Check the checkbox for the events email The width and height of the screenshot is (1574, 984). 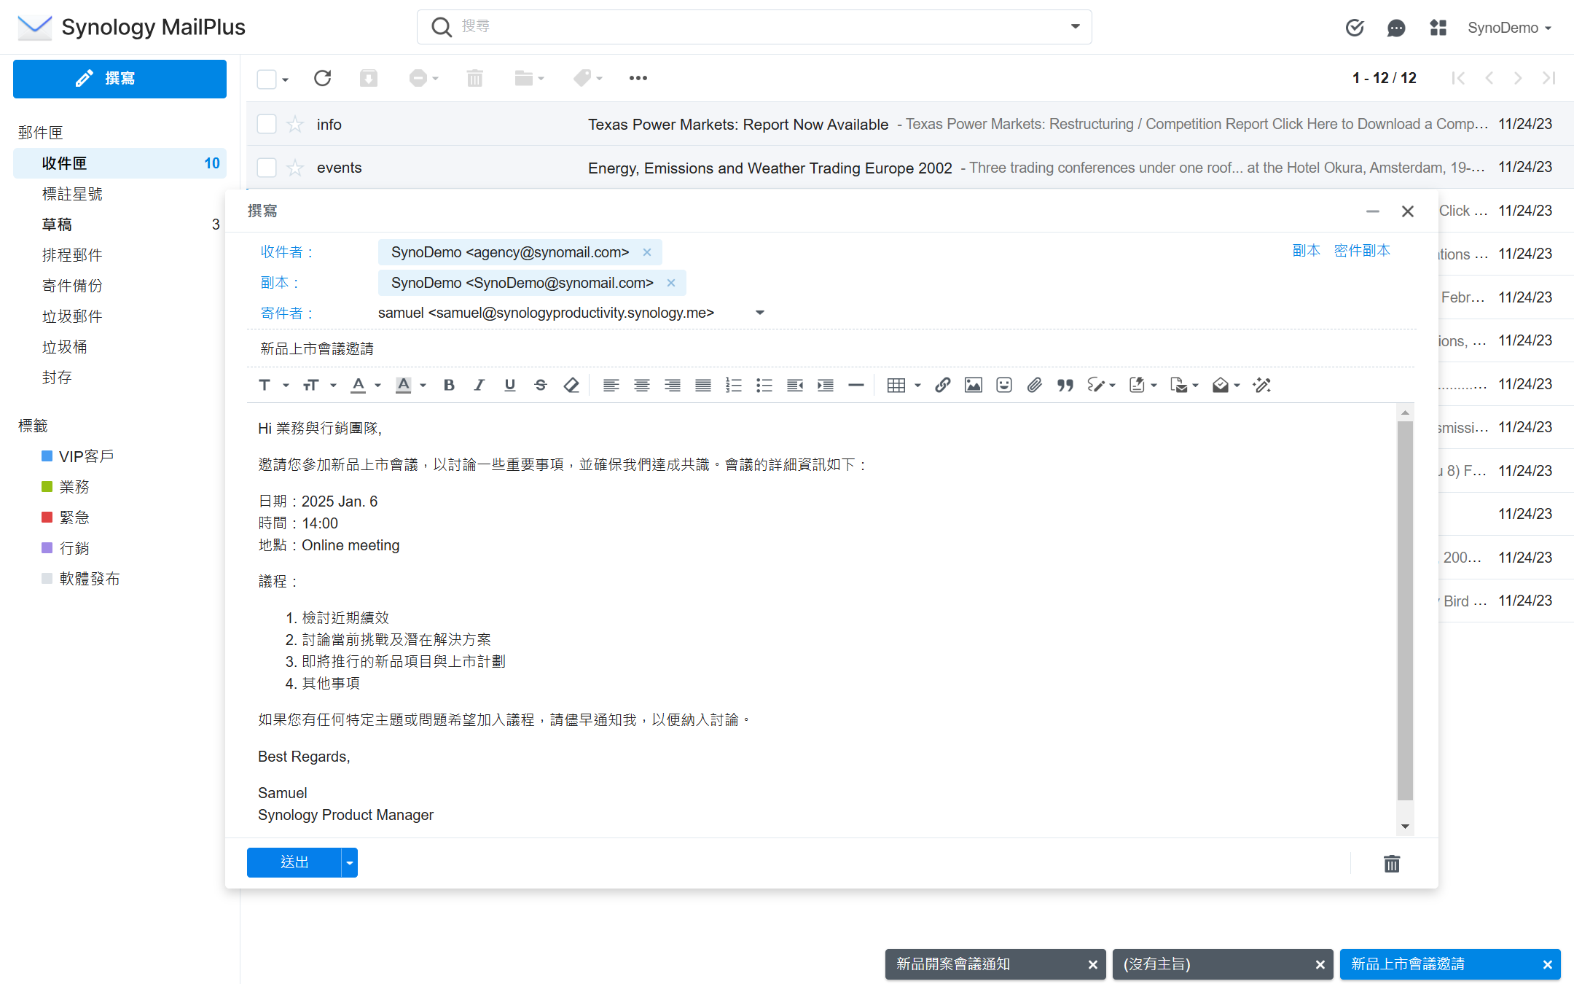(267, 168)
